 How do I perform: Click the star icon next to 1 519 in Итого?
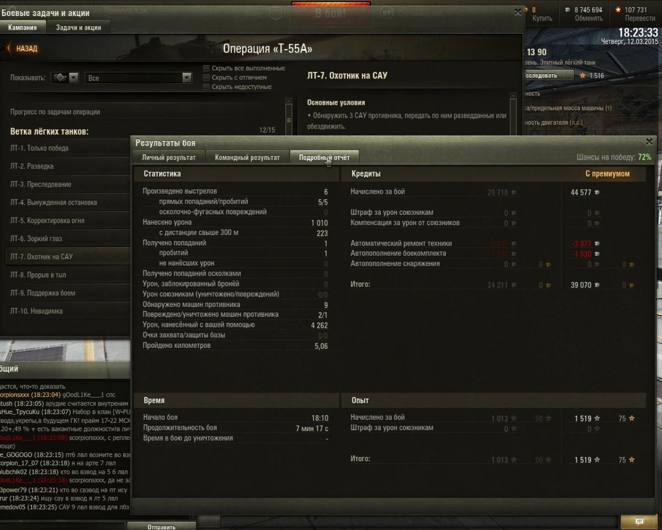tap(597, 460)
